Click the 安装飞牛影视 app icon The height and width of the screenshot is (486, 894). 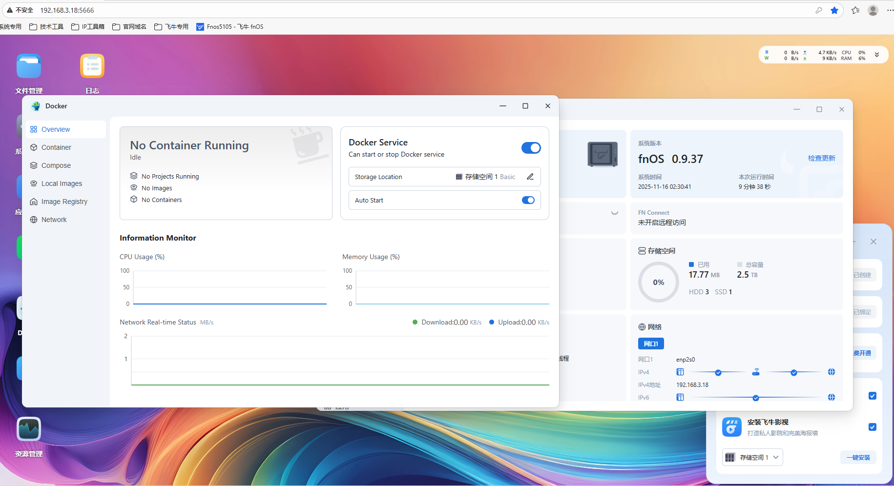click(731, 427)
